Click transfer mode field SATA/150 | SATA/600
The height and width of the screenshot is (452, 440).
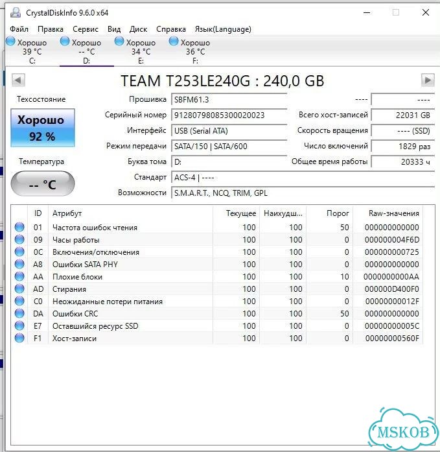229,146
